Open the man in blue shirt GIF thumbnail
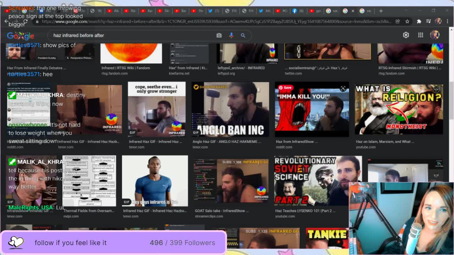The width and height of the screenshot is (454, 255). click(155, 181)
